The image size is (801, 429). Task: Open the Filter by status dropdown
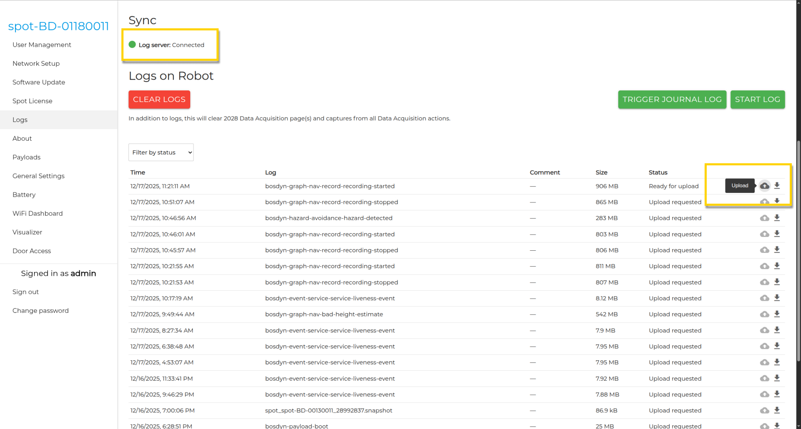(x=161, y=152)
